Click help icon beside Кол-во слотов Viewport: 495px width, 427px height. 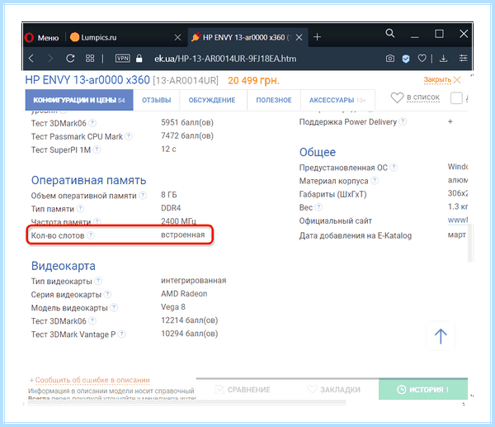pyautogui.click(x=91, y=235)
